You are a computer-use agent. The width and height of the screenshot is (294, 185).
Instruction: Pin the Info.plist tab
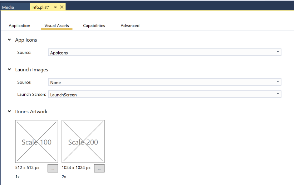click(55, 7)
